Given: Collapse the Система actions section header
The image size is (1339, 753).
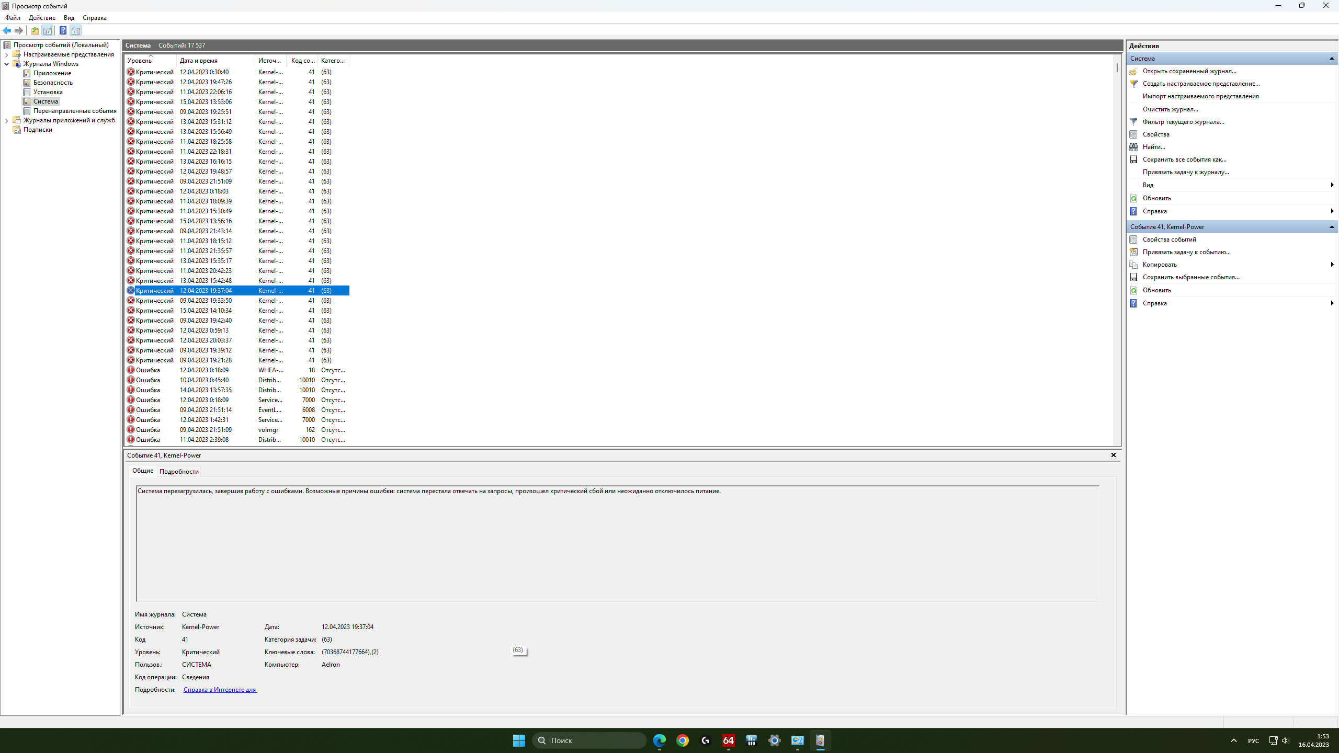Looking at the screenshot, I should click(x=1332, y=59).
